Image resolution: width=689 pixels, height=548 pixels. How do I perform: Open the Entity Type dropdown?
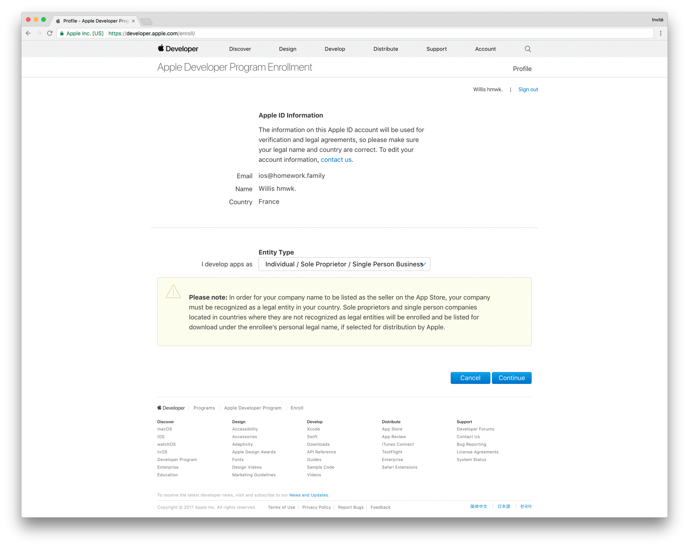pyautogui.click(x=344, y=264)
